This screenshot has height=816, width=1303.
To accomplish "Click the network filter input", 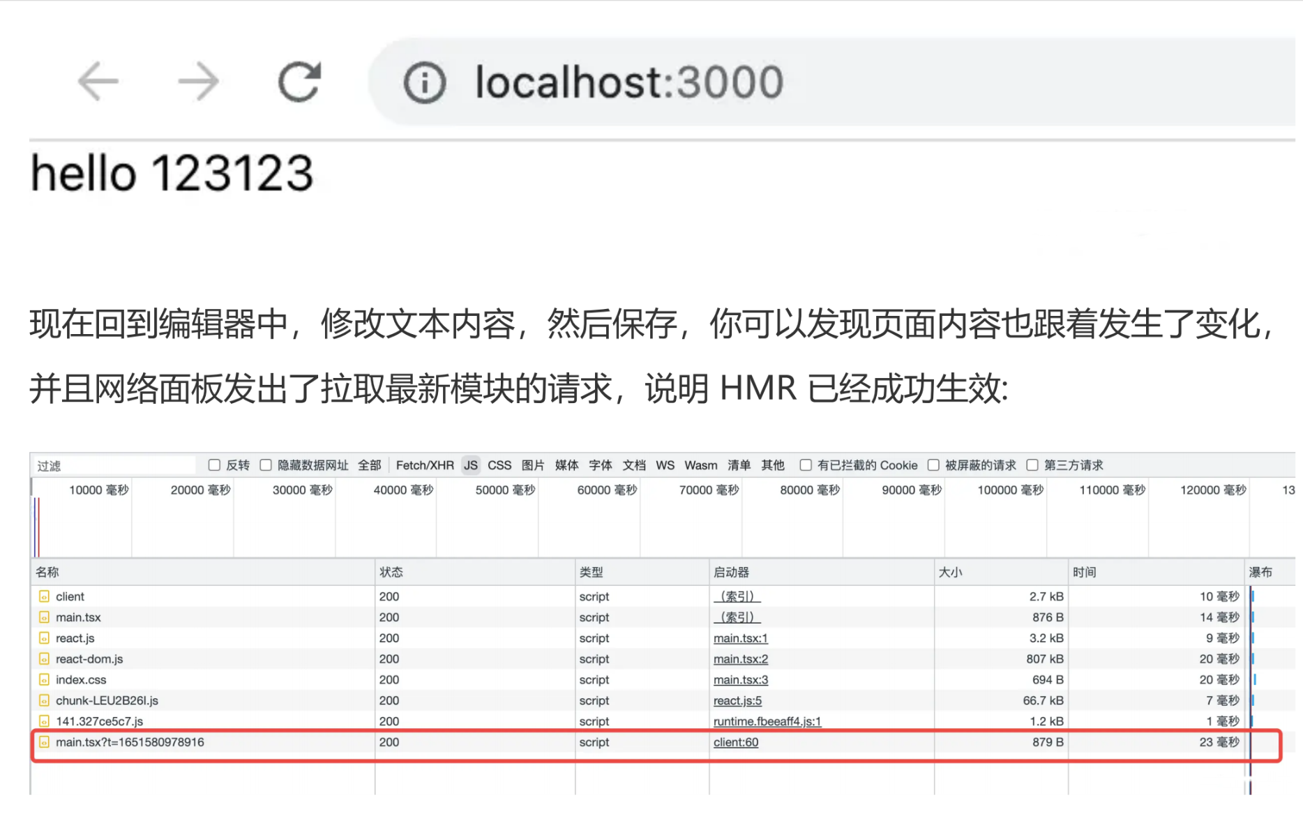I will pyautogui.click(x=114, y=465).
